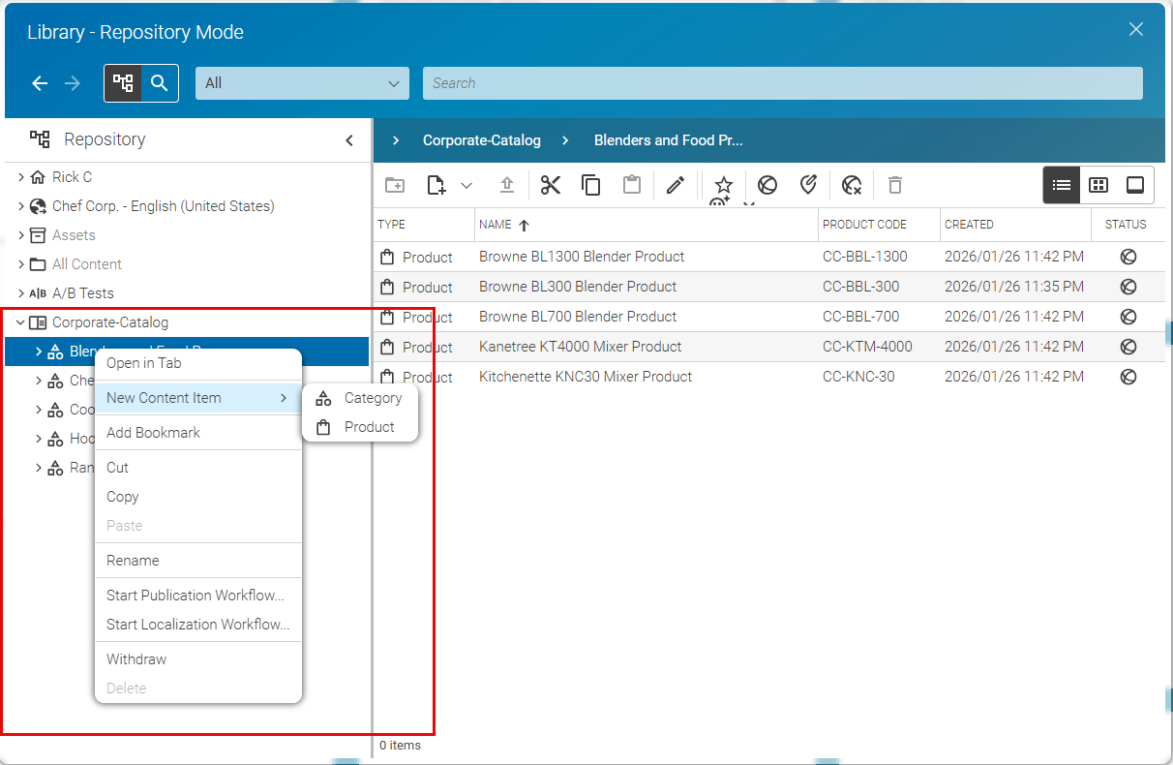The width and height of the screenshot is (1173, 765).
Task: Click the search magnifier mode icon
Action: [160, 83]
